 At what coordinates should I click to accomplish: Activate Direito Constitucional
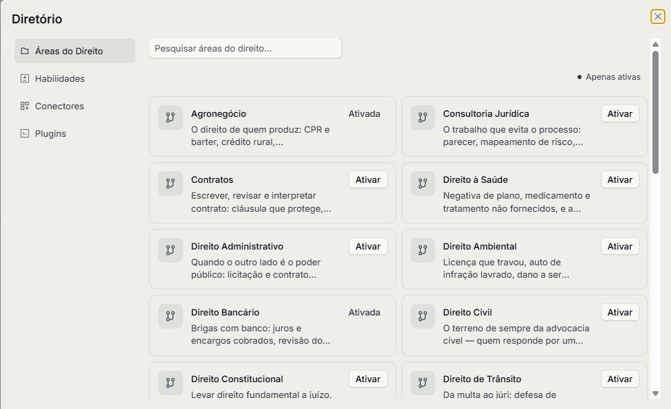coord(368,379)
